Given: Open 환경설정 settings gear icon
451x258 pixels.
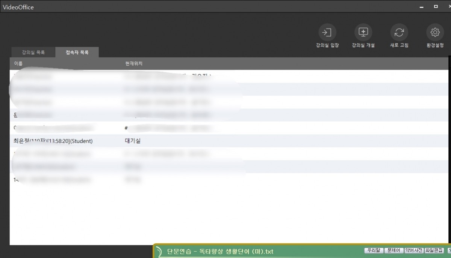Looking at the screenshot, I should 435,33.
